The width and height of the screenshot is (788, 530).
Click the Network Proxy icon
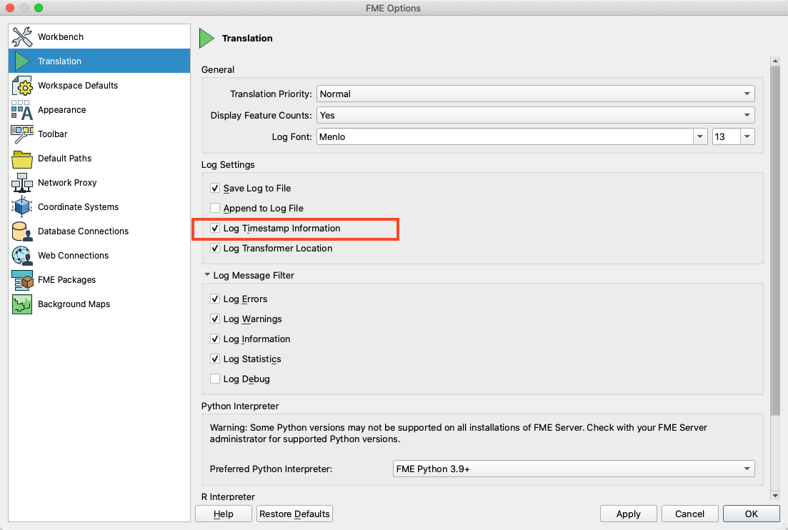click(22, 183)
